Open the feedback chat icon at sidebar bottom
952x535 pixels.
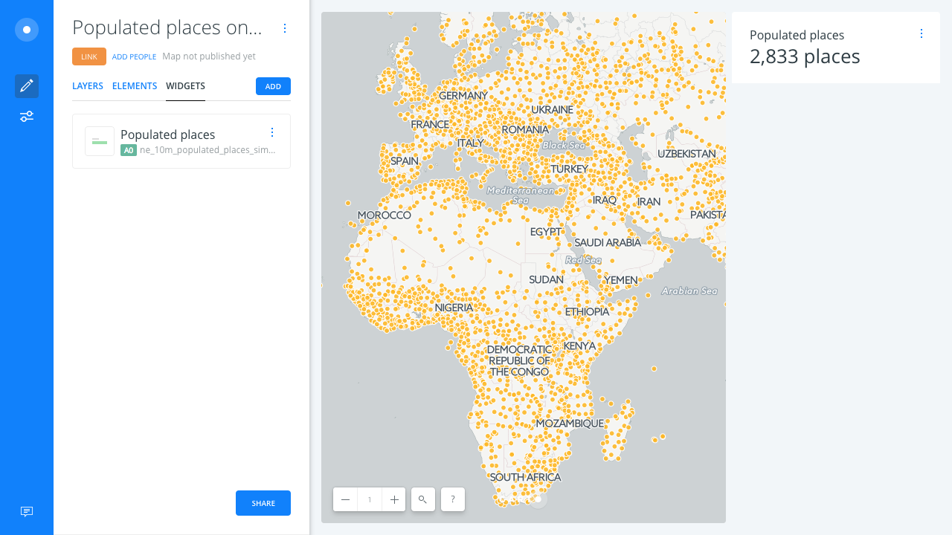point(26,511)
